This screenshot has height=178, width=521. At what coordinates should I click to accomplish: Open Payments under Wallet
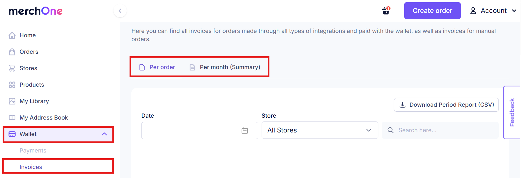pos(33,151)
